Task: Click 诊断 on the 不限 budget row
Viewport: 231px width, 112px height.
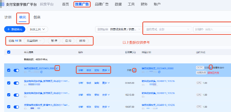Action: point(81,70)
